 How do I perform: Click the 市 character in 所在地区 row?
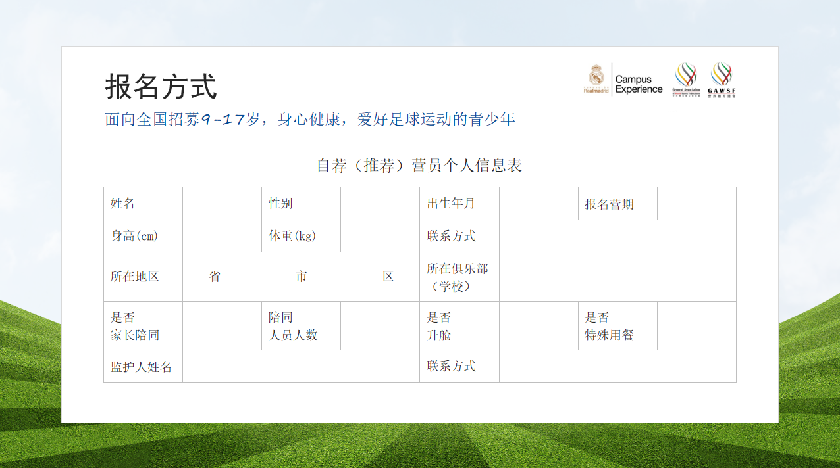[302, 277]
